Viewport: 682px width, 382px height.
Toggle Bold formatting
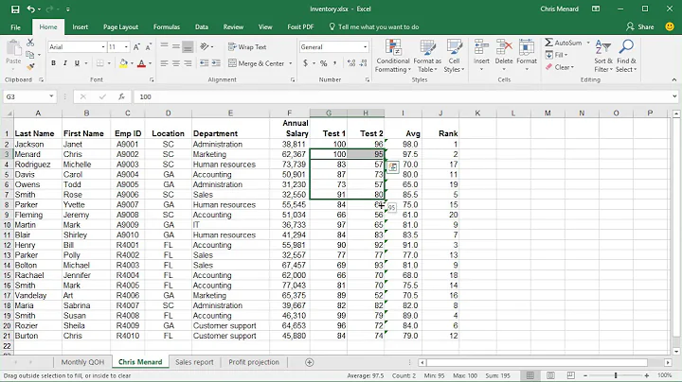(53, 63)
